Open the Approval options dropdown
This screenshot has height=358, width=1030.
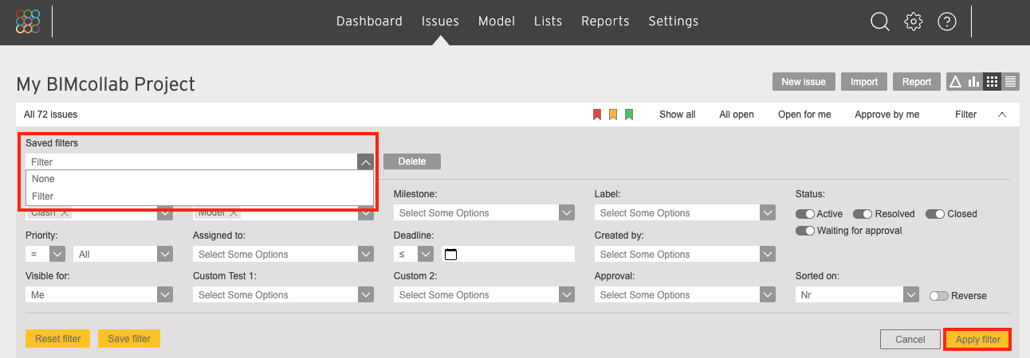click(x=685, y=294)
